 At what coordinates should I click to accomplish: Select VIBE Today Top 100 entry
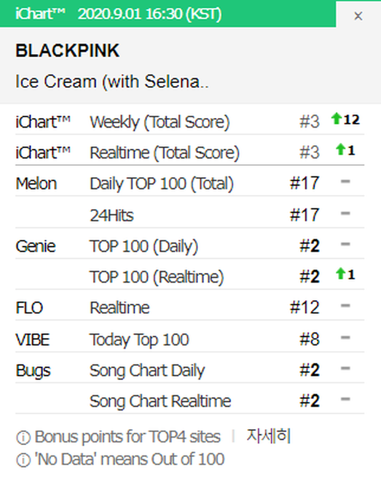pos(139,339)
